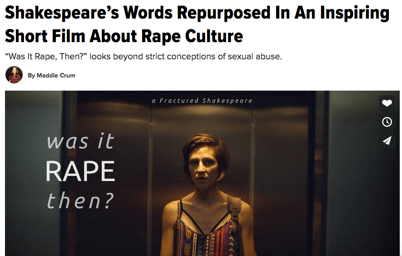Viewport: 402px width, 256px height.
Task: Click the article subtitle about 'Was It Rape, Then?'
Action: click(144, 57)
